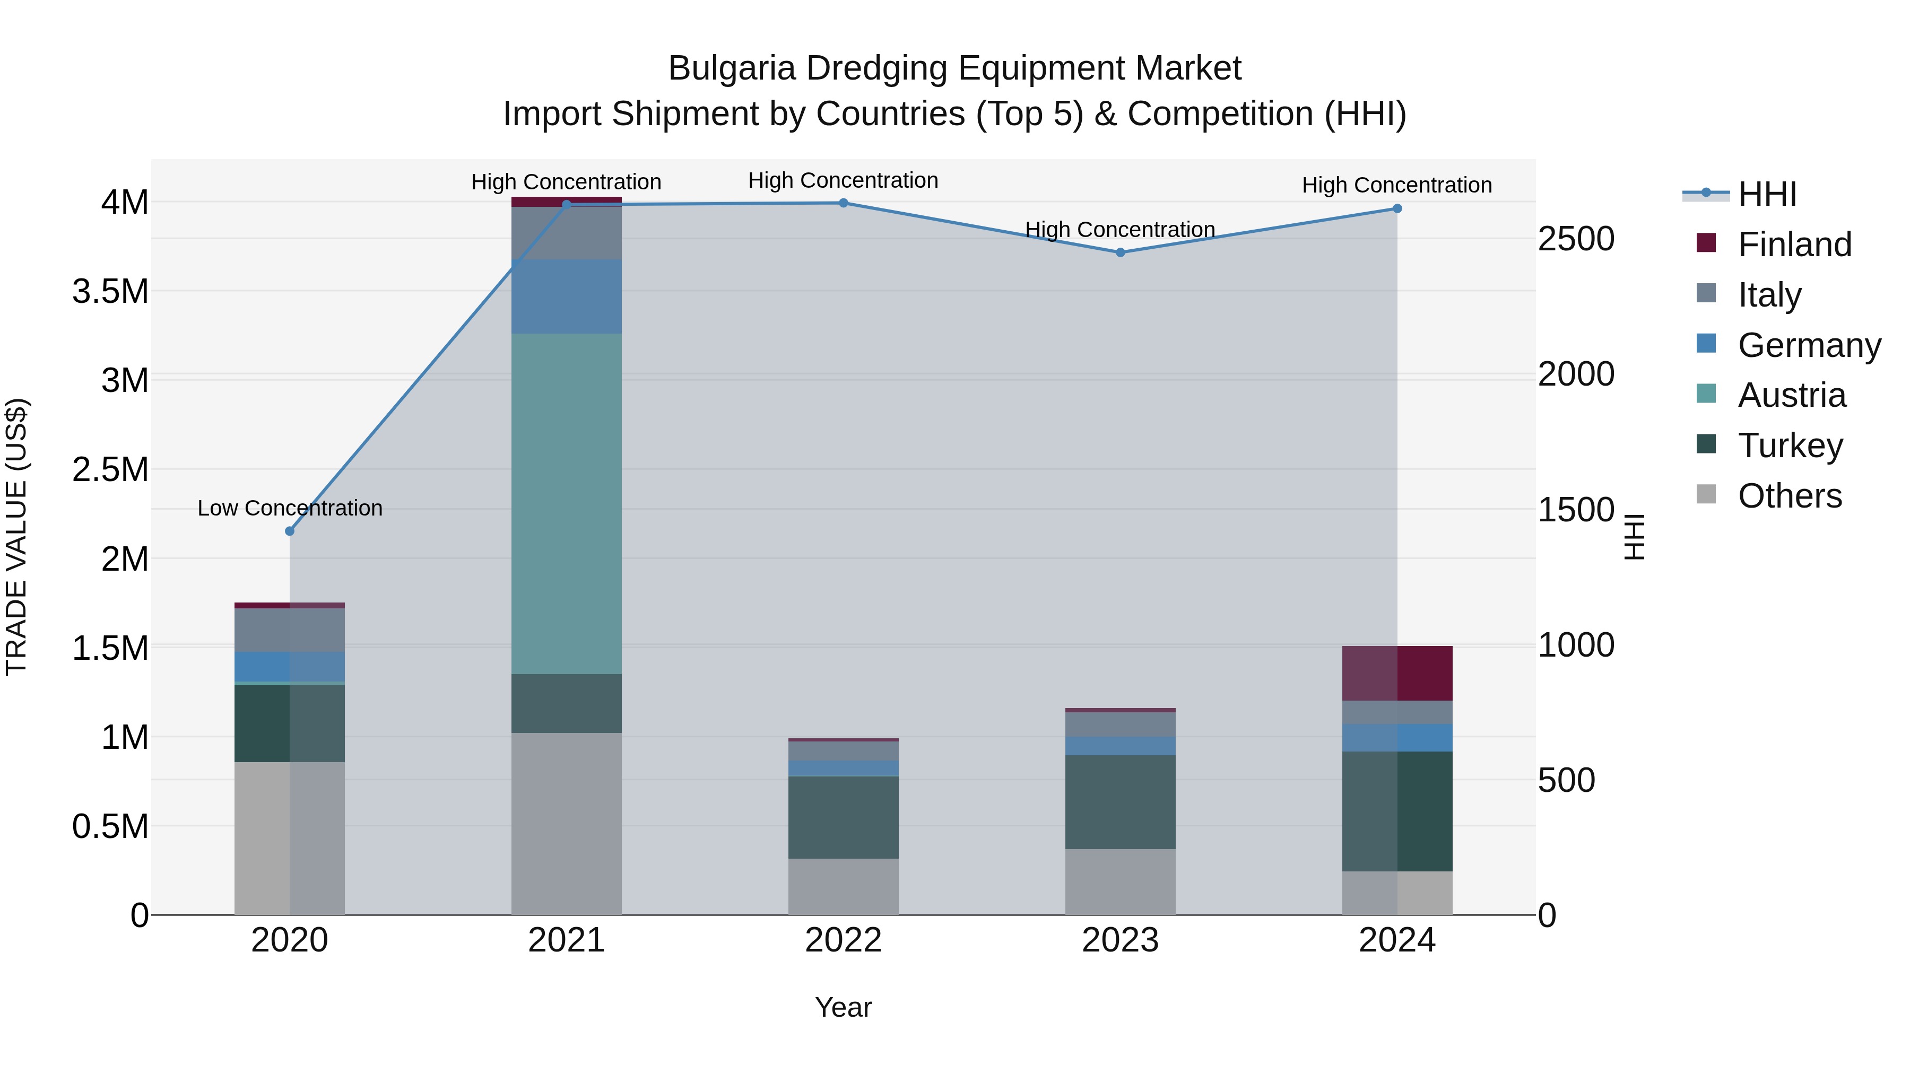Image resolution: width=1910 pixels, height=1074 pixels.
Task: Click the 2021 x-axis label
Action: 567,940
